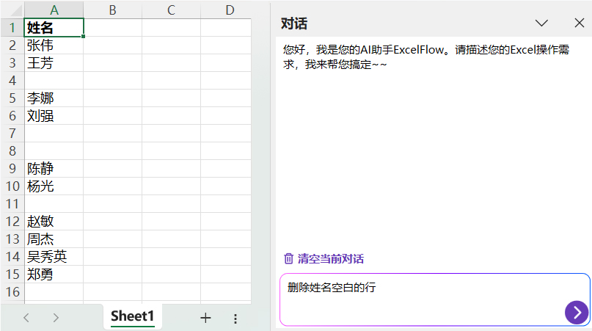Click the trash icon beside 清空当前对话

click(x=288, y=259)
